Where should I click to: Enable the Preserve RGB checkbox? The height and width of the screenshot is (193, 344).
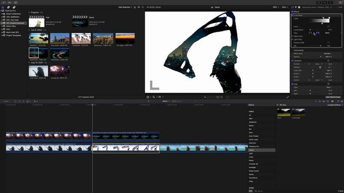[328, 42]
